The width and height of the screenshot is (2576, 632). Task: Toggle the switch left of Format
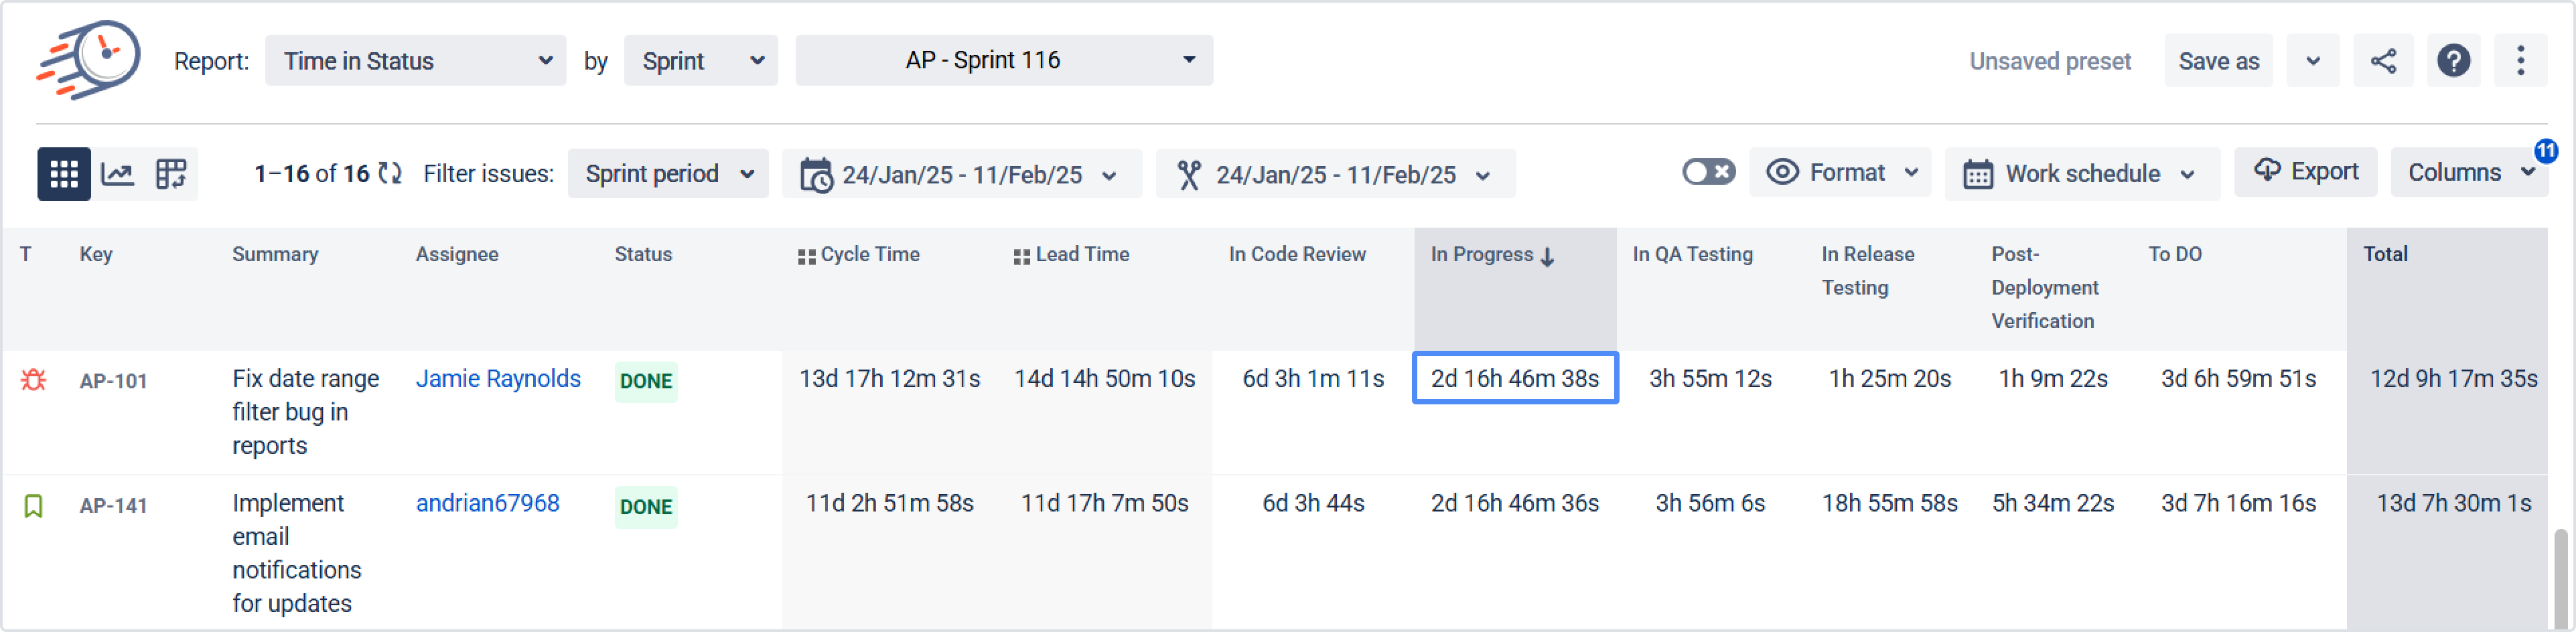[1707, 172]
